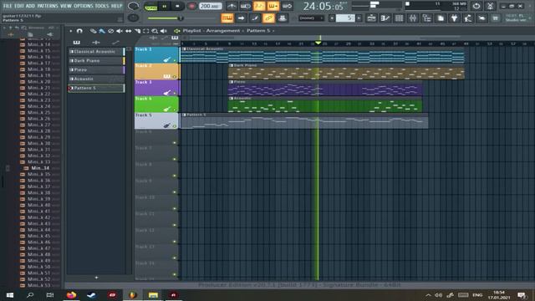
Task: Toggle mute LED on Track 3
Action: pyautogui.click(x=175, y=93)
